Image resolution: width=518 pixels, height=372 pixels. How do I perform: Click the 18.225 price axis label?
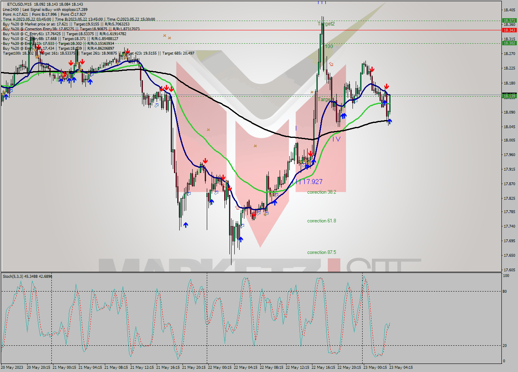[509, 68]
